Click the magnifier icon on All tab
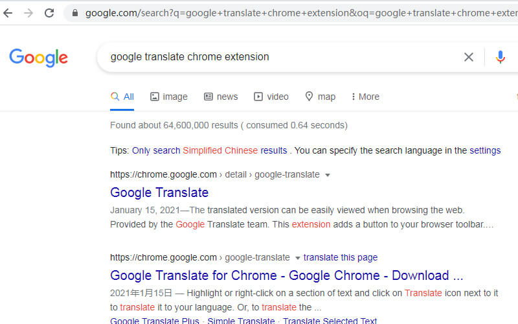The image size is (518, 324). [115, 96]
